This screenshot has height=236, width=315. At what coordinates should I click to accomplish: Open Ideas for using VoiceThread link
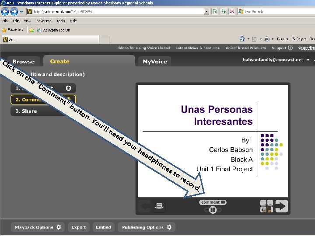click(x=144, y=48)
